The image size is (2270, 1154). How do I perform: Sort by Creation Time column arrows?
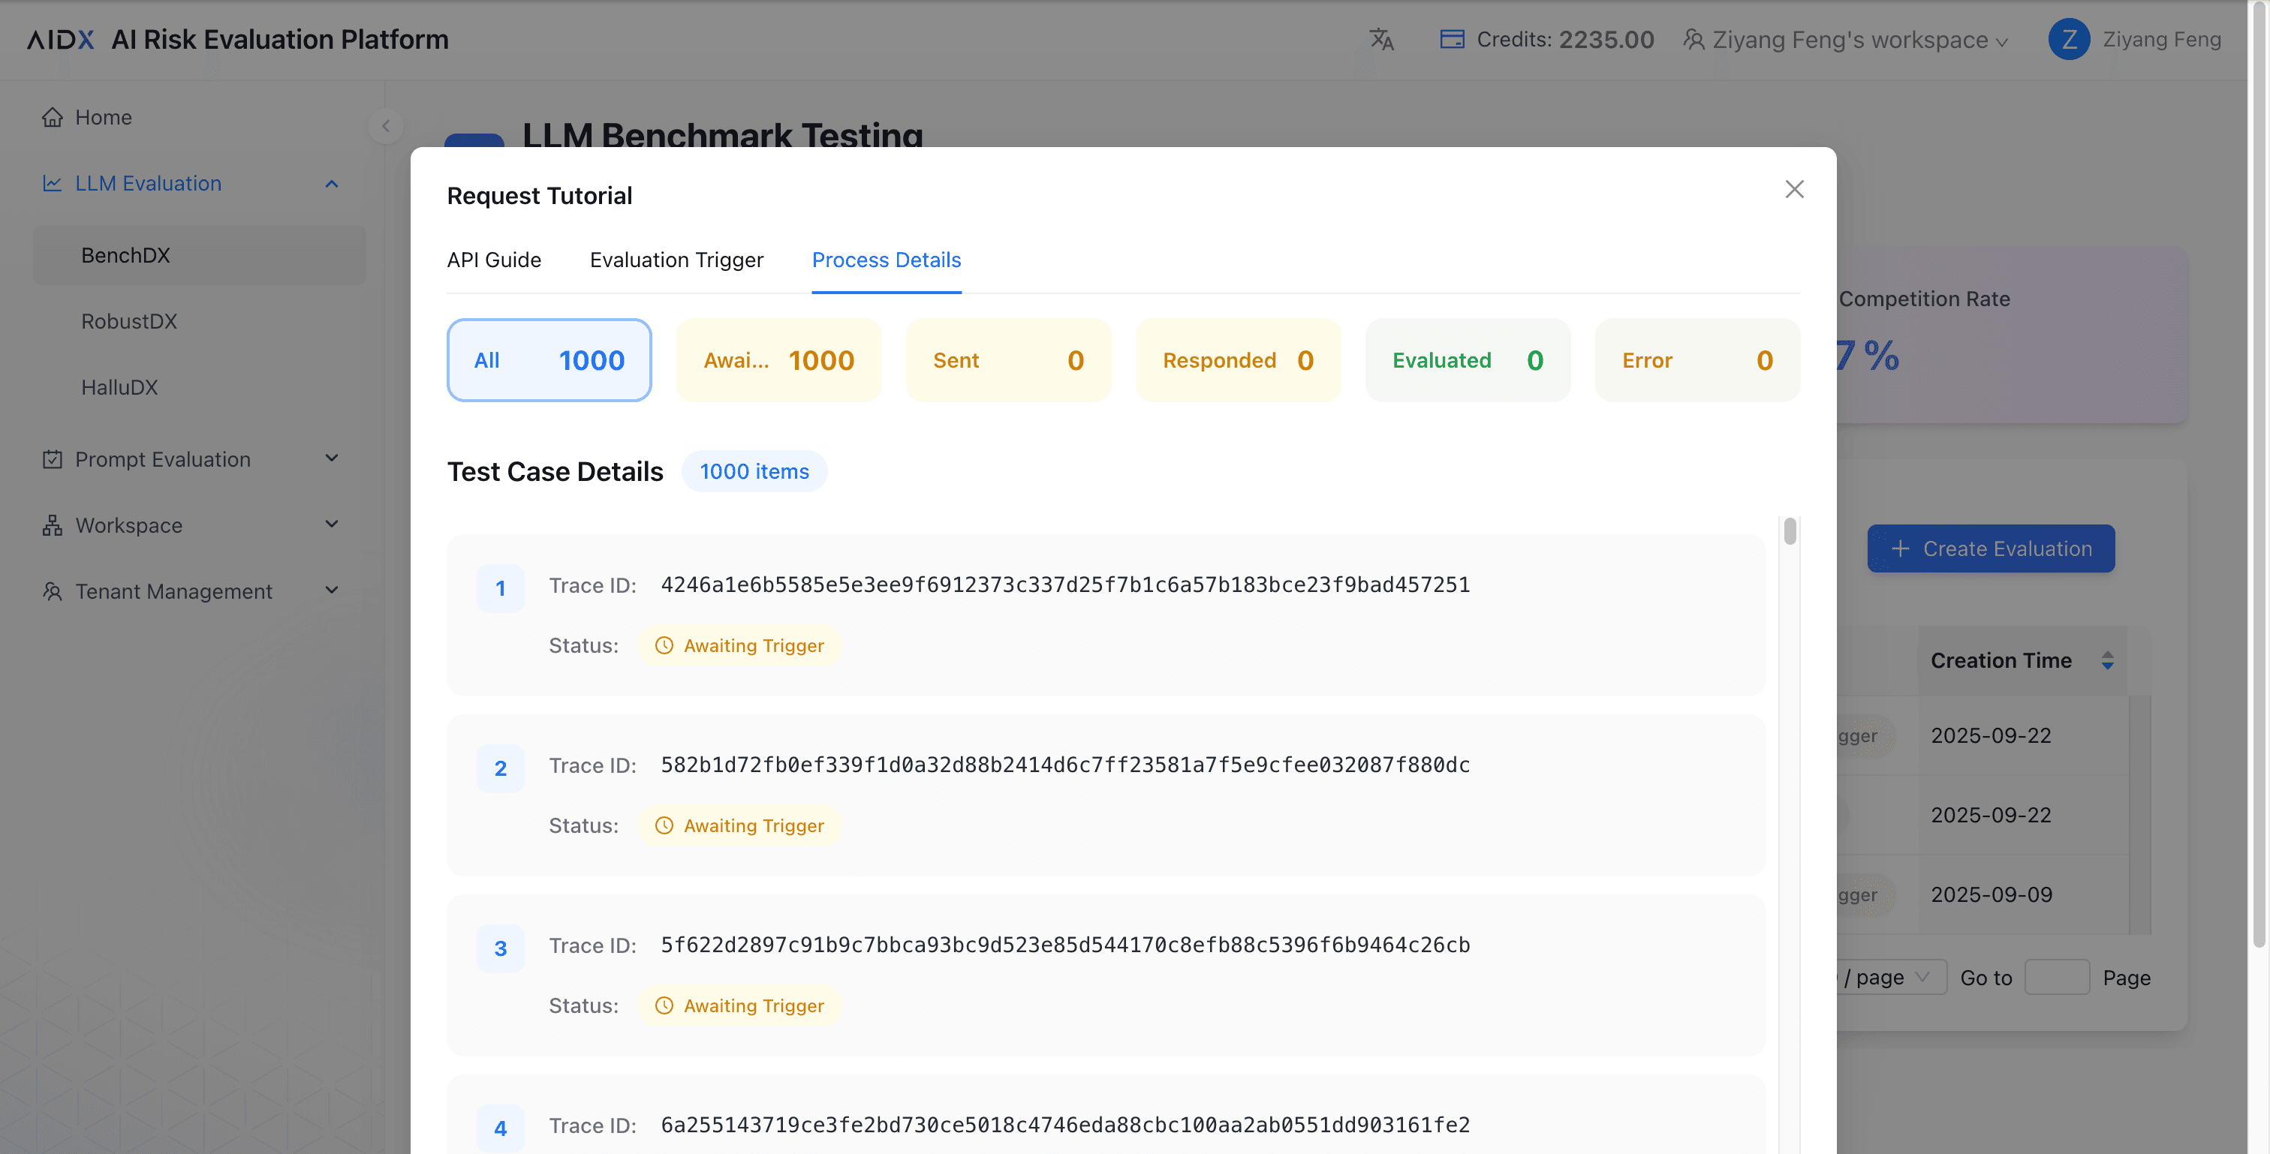click(2107, 661)
